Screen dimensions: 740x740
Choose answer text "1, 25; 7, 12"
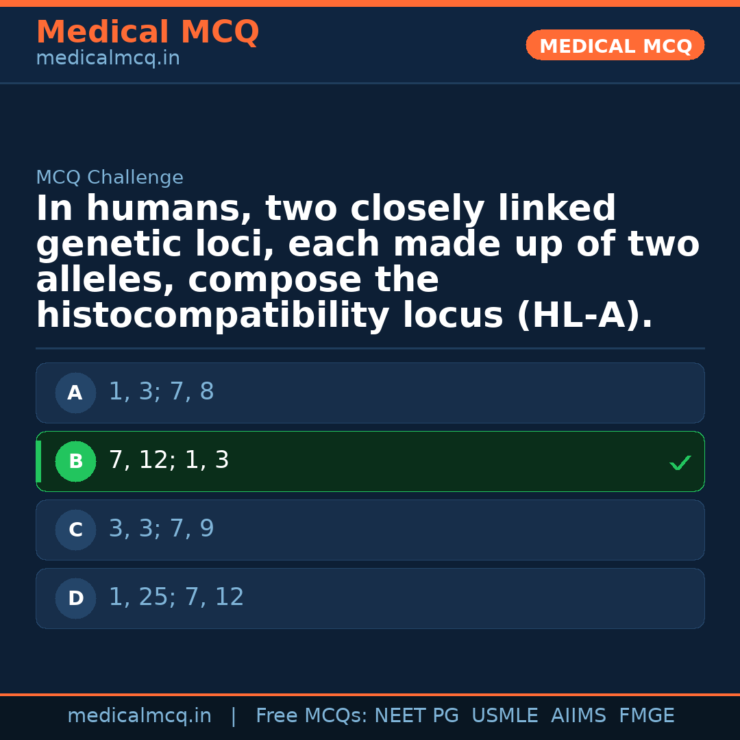pos(176,598)
